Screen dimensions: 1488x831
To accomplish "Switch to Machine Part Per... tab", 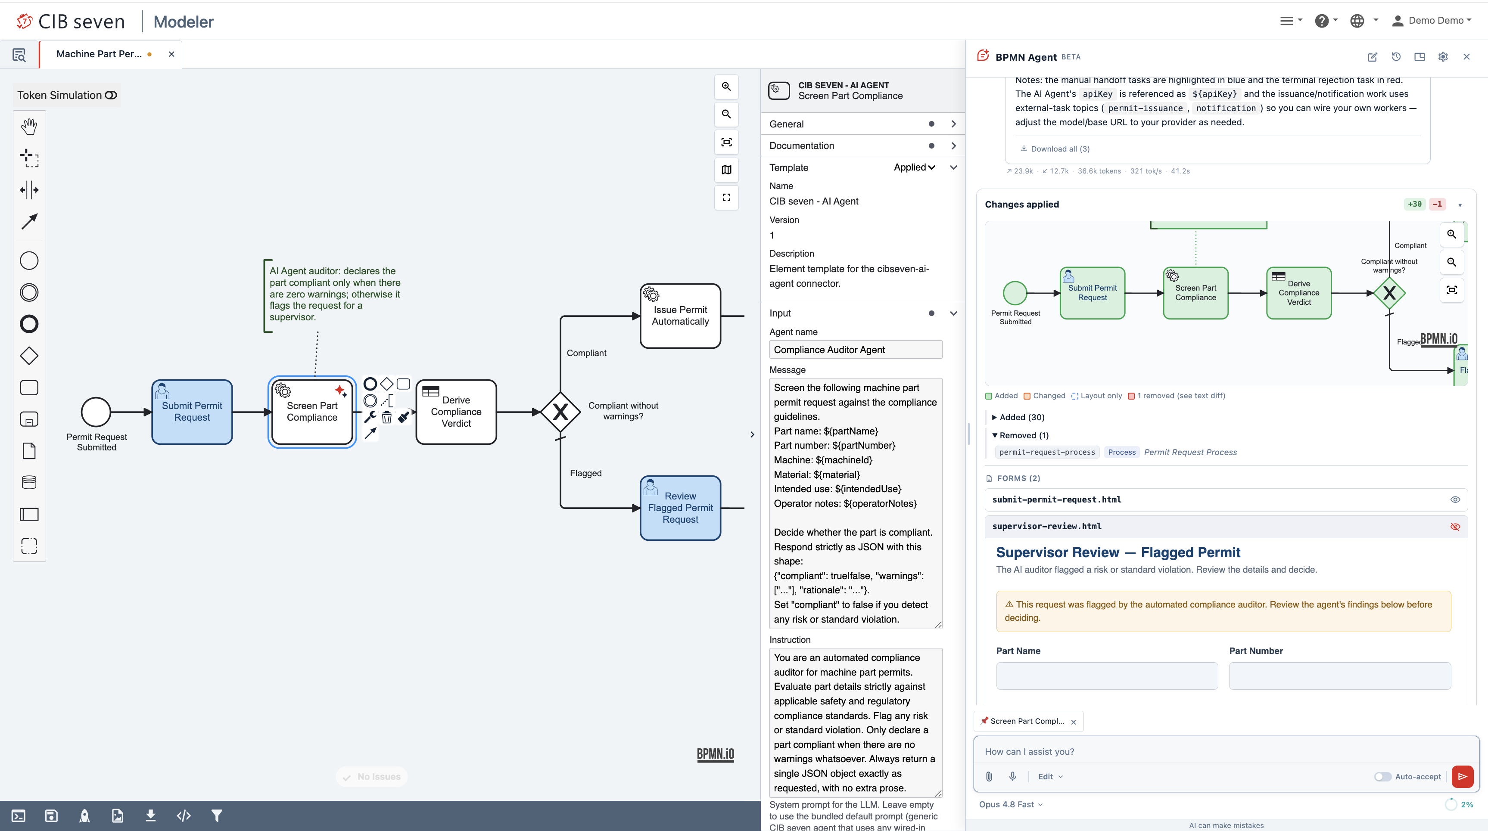I will (x=99, y=54).
